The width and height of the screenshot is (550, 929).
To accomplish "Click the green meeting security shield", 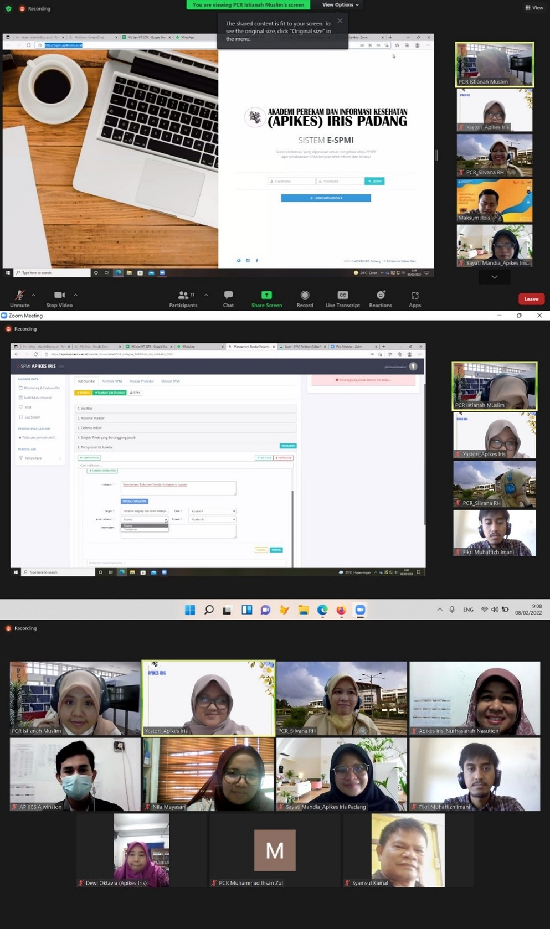I will [8, 8].
